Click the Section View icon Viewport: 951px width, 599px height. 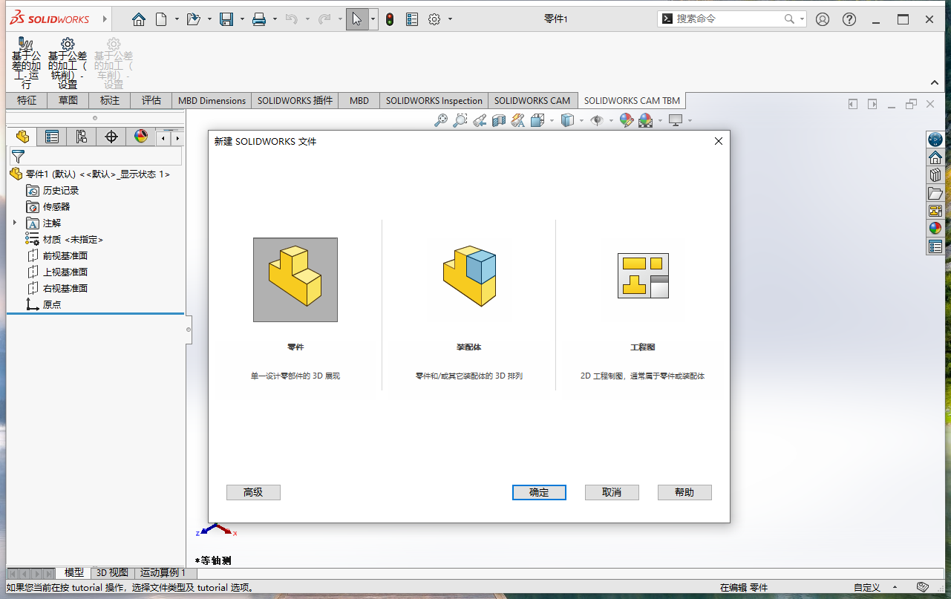499,120
